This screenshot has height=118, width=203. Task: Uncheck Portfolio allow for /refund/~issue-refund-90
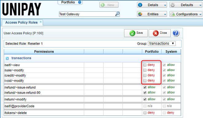coord(145,93)
